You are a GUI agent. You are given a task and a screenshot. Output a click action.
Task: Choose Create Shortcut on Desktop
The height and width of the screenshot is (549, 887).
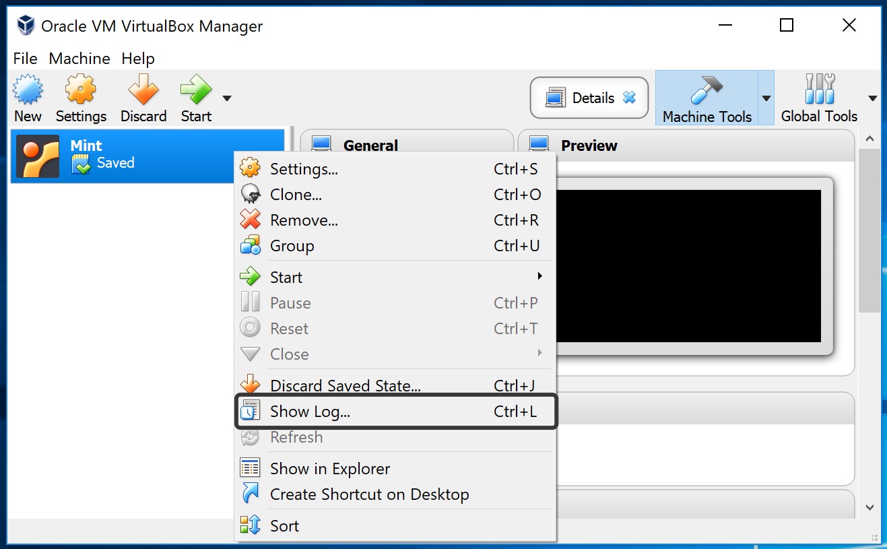point(395,494)
